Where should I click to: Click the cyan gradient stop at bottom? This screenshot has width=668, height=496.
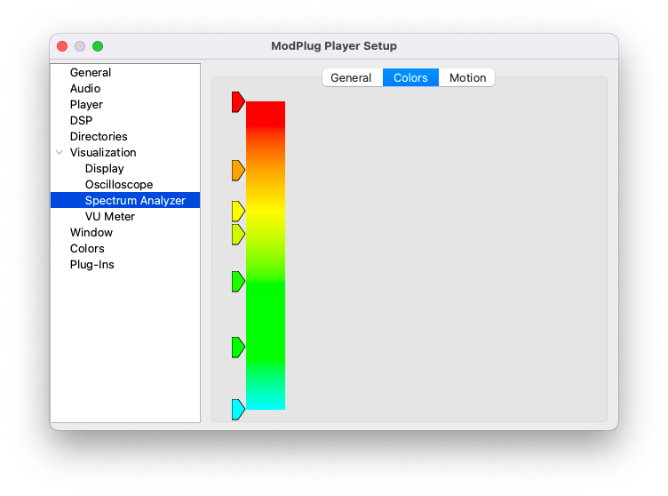(x=237, y=410)
